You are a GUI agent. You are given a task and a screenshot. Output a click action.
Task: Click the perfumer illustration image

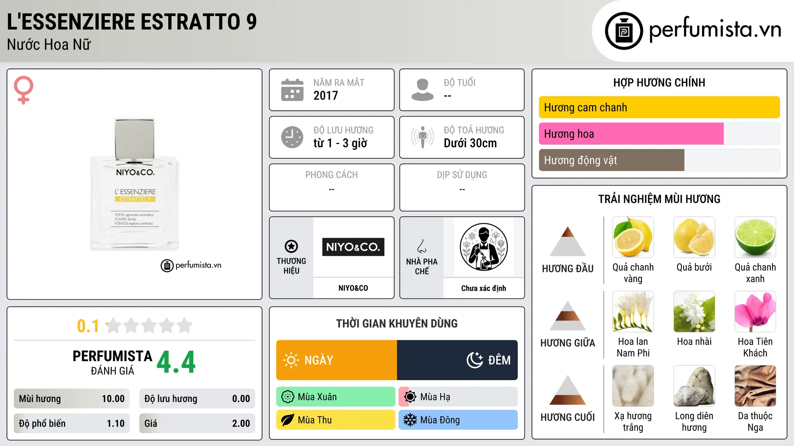tap(483, 247)
